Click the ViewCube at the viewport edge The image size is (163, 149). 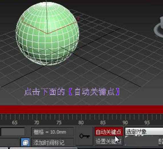pyautogui.click(x=159, y=27)
